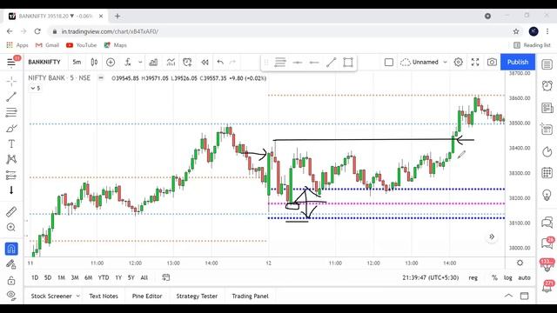
Task: Select the trend line drawing tool
Action: 11,97
